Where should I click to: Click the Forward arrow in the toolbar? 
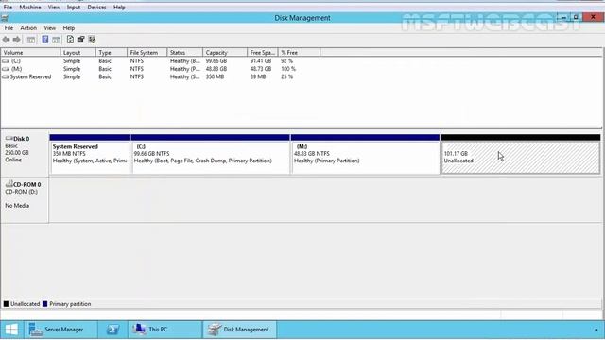pos(16,40)
